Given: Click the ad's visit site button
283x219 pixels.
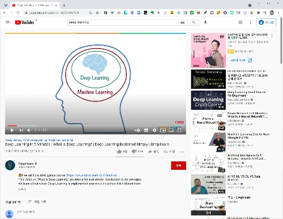Looking at the screenshot, I should [x=241, y=60].
